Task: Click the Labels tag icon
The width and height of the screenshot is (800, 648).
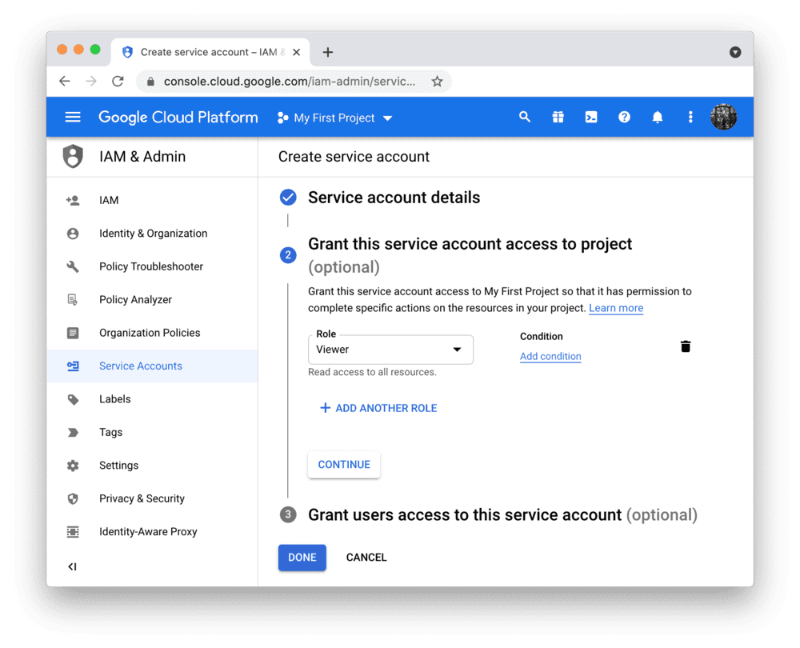Action: 73,398
